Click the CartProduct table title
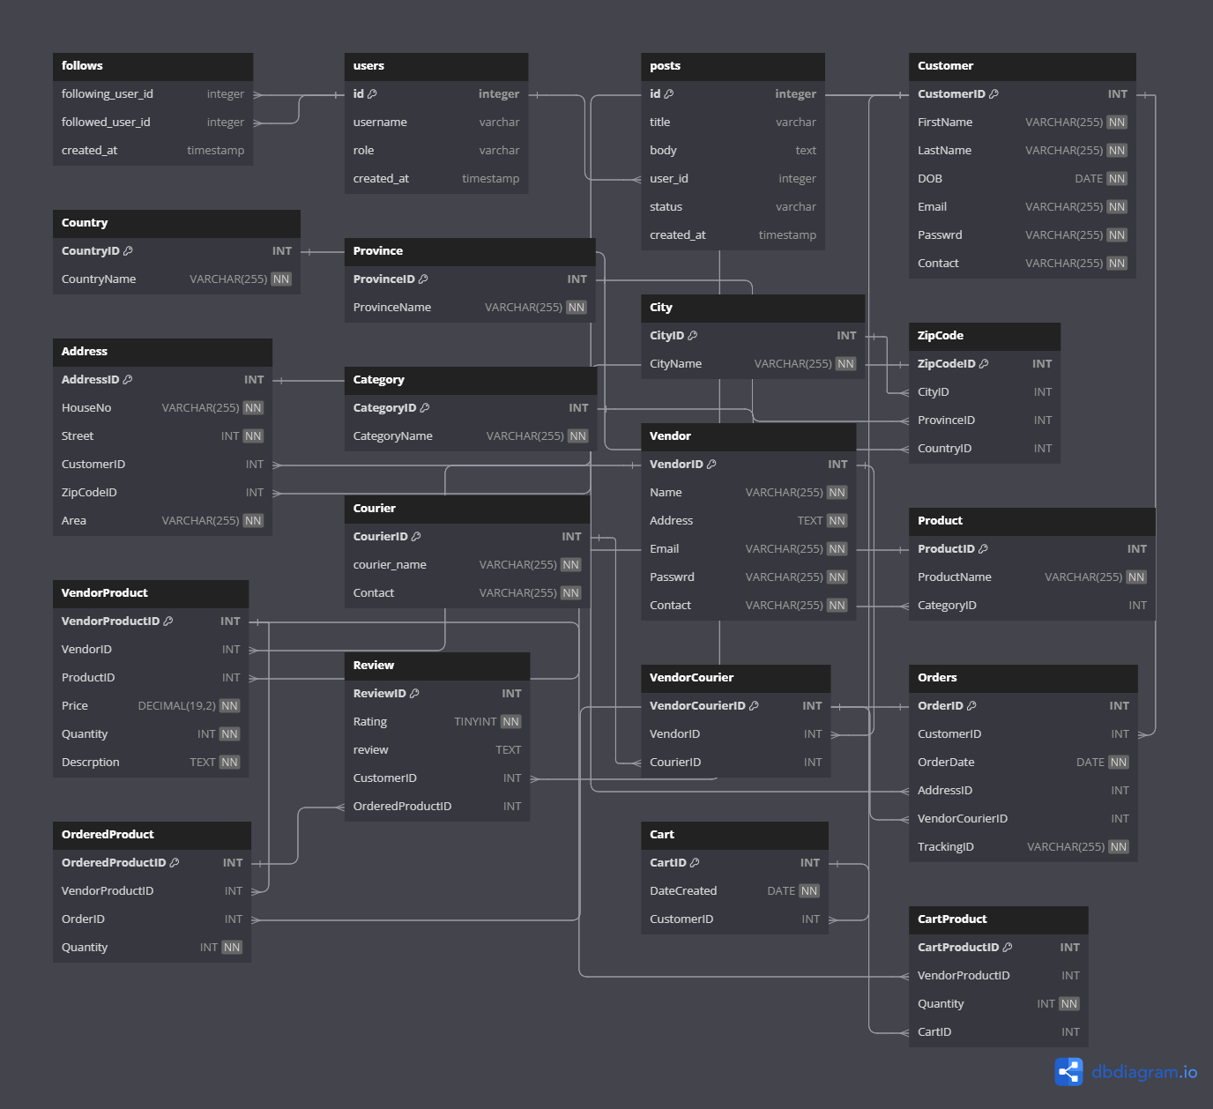Viewport: 1213px width, 1109px height. tap(952, 919)
